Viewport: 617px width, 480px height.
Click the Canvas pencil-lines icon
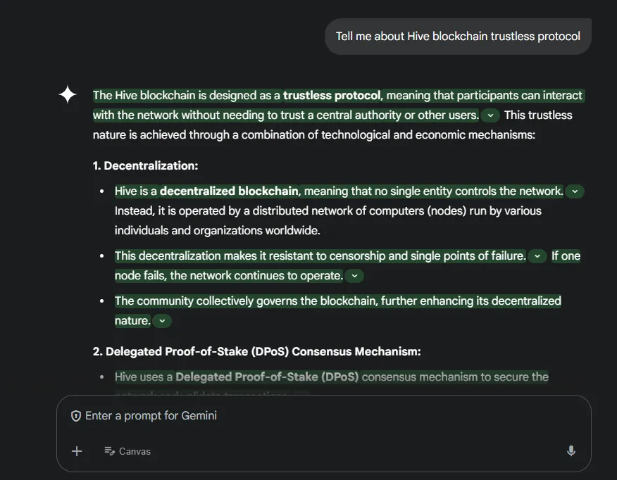pyautogui.click(x=109, y=451)
